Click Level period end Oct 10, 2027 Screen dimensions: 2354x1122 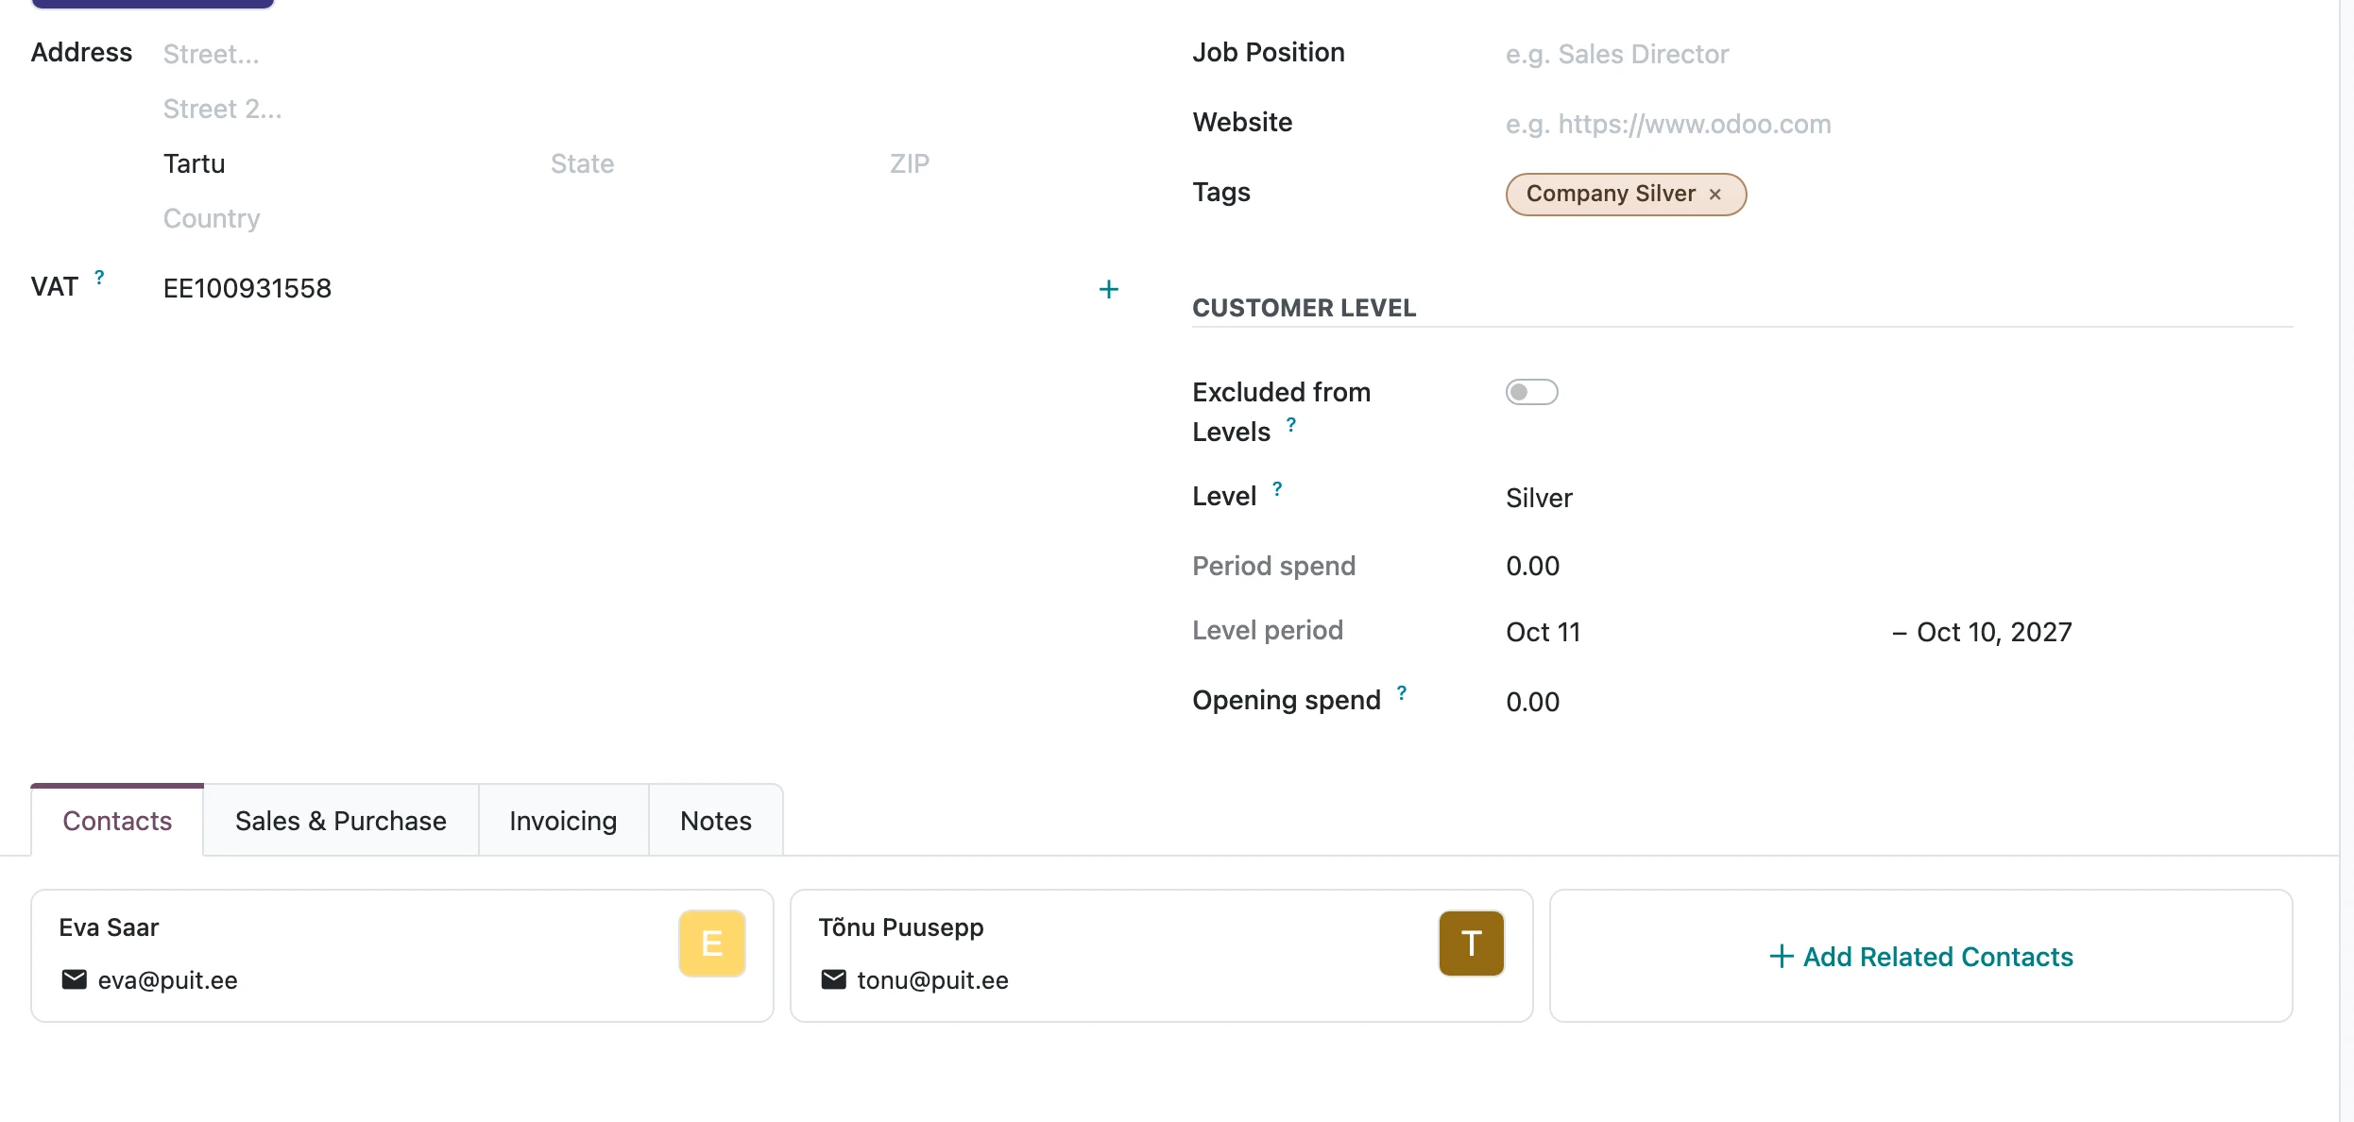coord(1994,632)
